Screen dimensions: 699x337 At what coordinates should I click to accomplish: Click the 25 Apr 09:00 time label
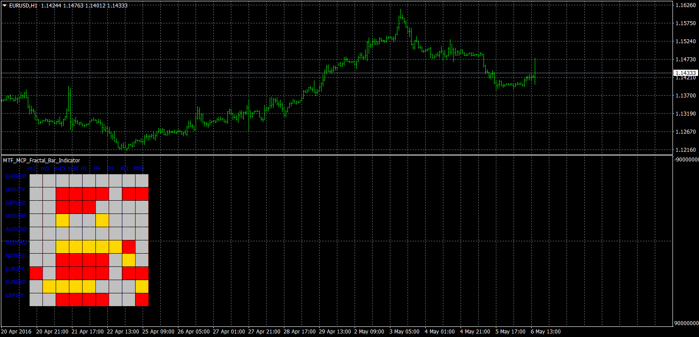(158, 332)
